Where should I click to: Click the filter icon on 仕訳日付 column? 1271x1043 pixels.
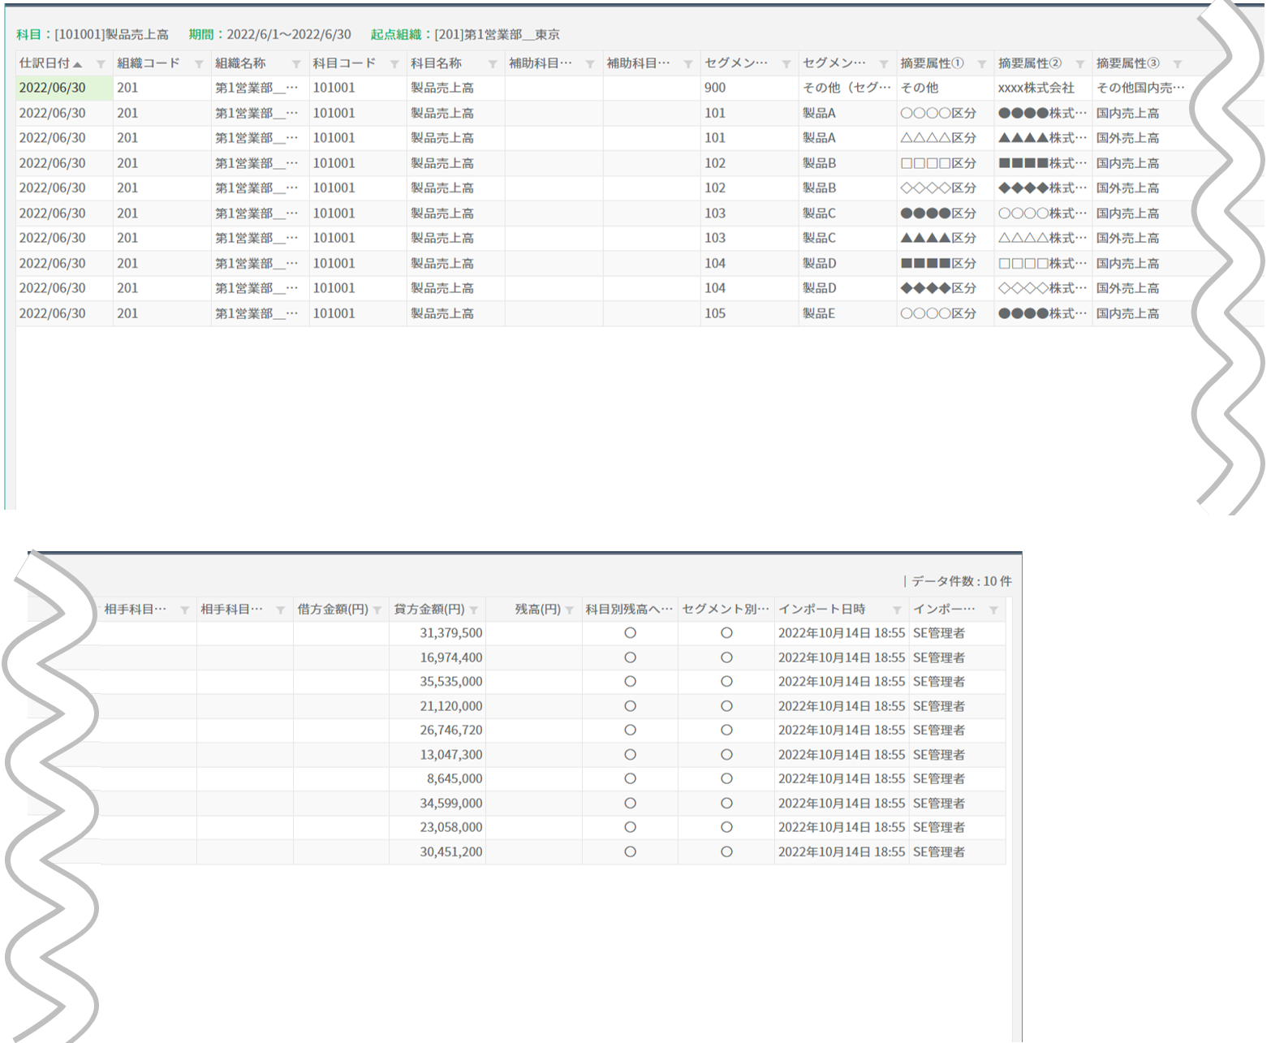tap(101, 64)
